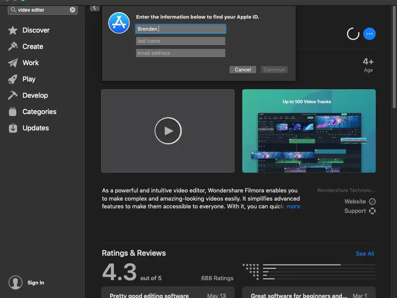This screenshot has width=397, height=298.
Task: Click the loading progress spinner
Action: click(353, 34)
